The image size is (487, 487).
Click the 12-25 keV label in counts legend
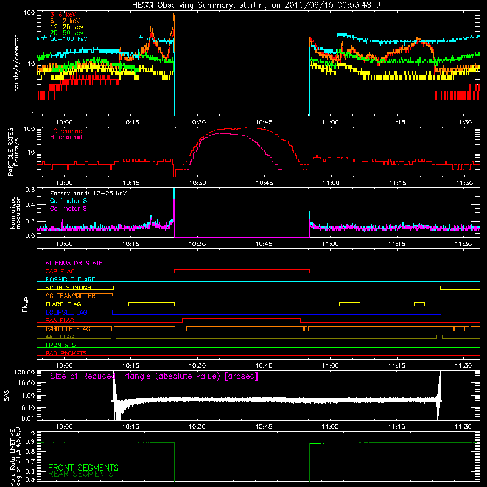click(67, 27)
